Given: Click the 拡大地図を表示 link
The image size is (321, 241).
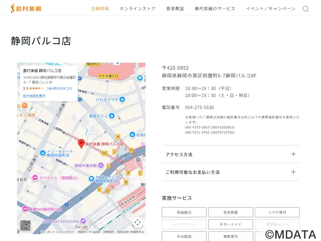Looking at the screenshot, I should (x=34, y=96).
